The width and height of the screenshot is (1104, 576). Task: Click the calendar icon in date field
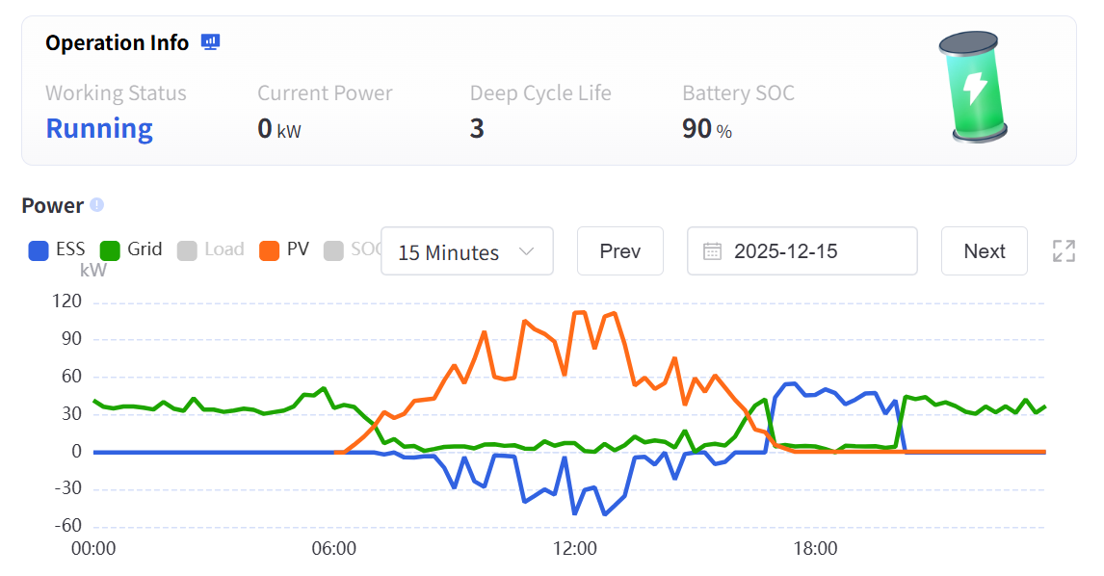pos(712,251)
